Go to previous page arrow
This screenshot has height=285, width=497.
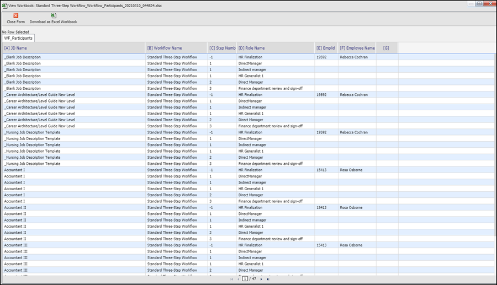click(x=239, y=279)
